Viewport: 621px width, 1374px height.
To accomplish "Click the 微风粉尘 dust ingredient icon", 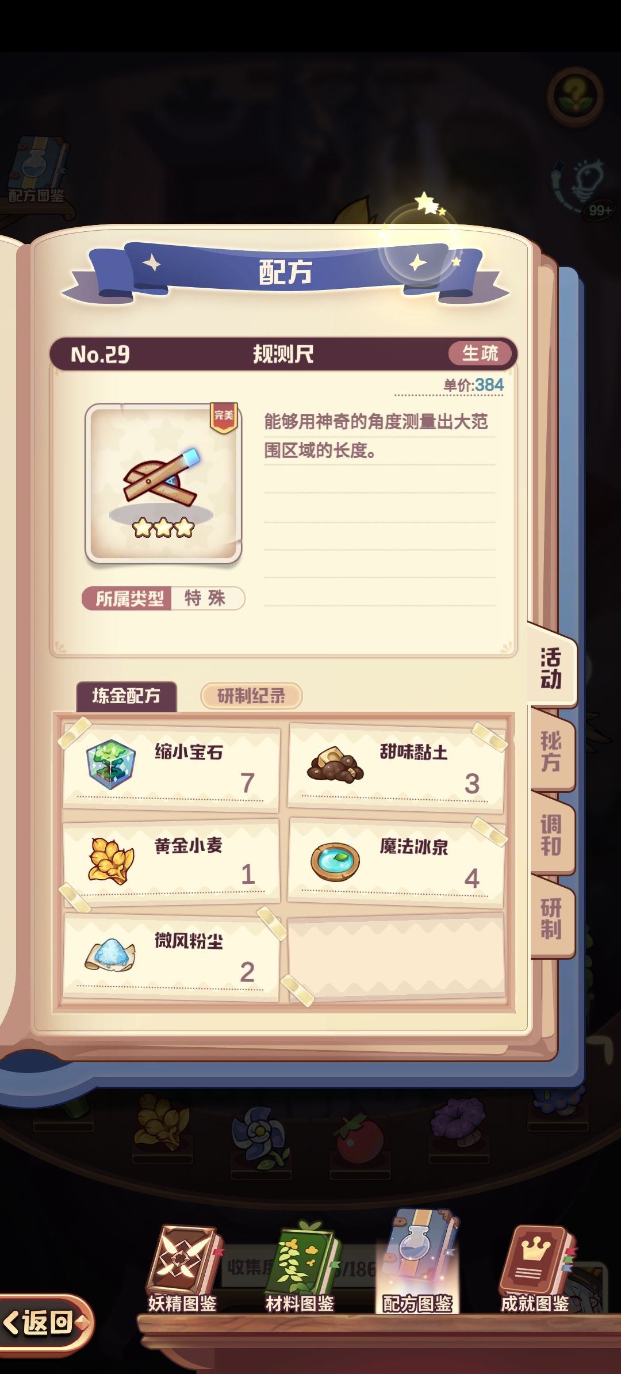I will [110, 955].
